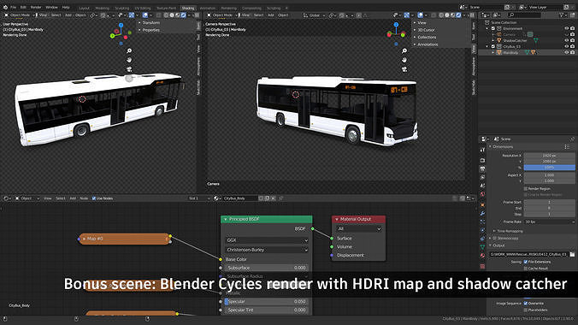Click the zoom magnifier icon in left viewport
The height and width of the screenshot is (325, 578).
click(129, 50)
